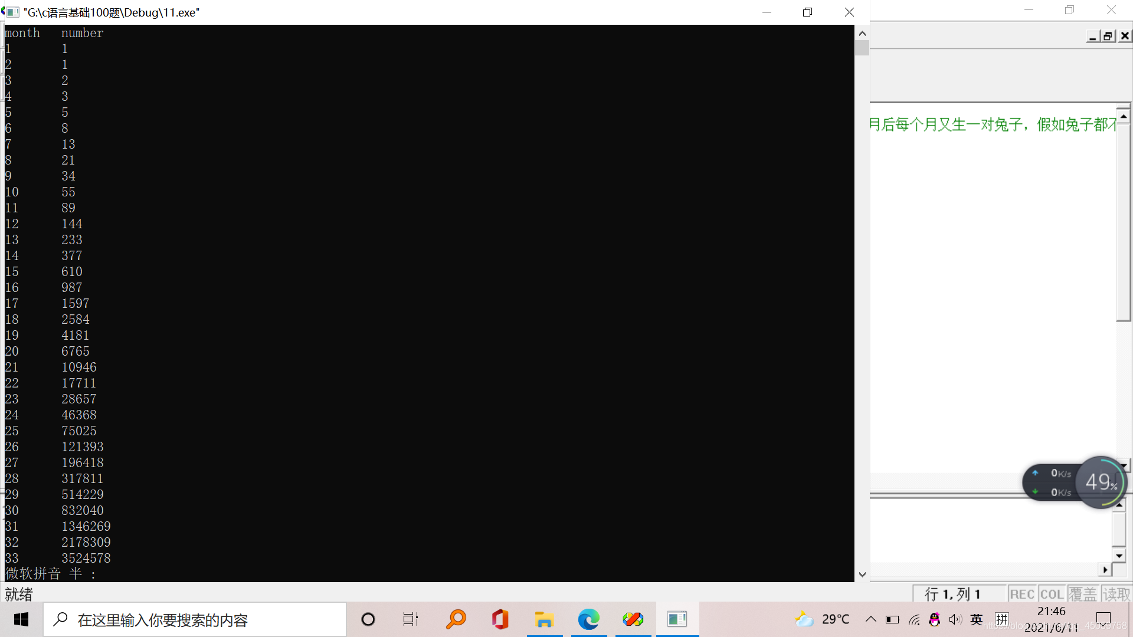Open Microsoft Office from taskbar
Viewport: 1133px width, 637px height.
pos(500,619)
